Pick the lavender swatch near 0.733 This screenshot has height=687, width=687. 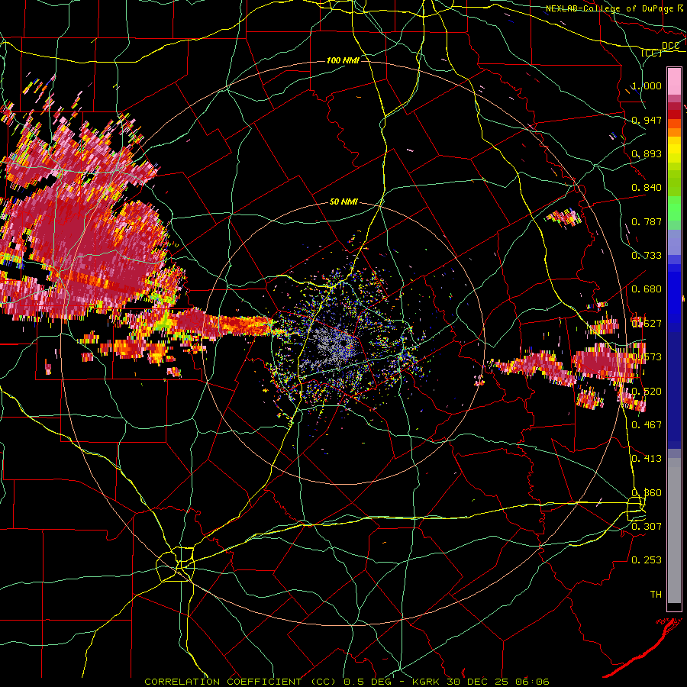pos(674,242)
